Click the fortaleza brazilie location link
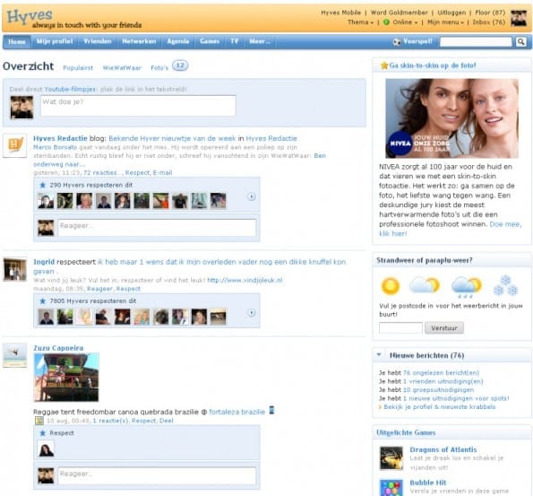533x496 pixels. tap(236, 412)
